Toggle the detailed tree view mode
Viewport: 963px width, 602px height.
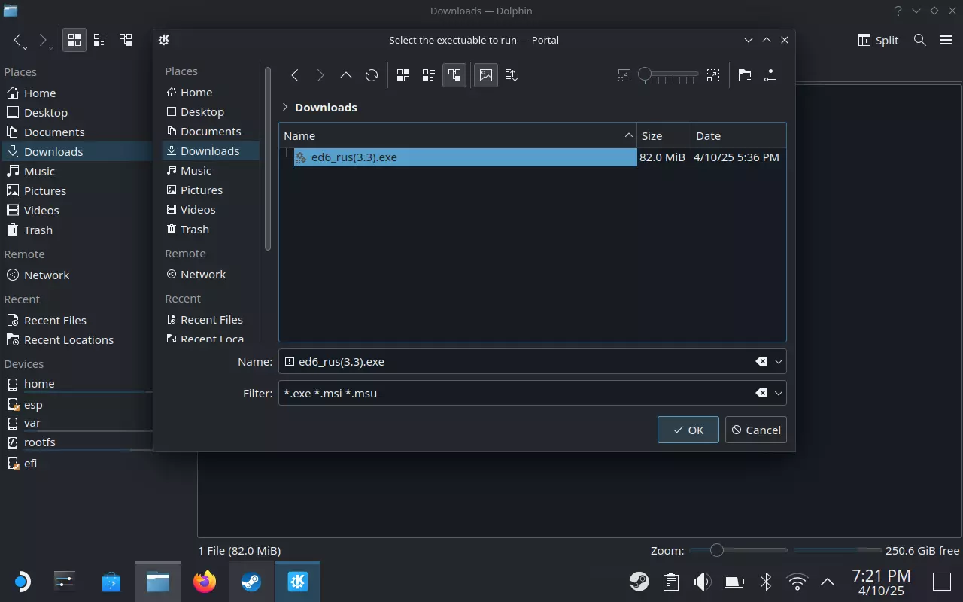pyautogui.click(x=454, y=75)
